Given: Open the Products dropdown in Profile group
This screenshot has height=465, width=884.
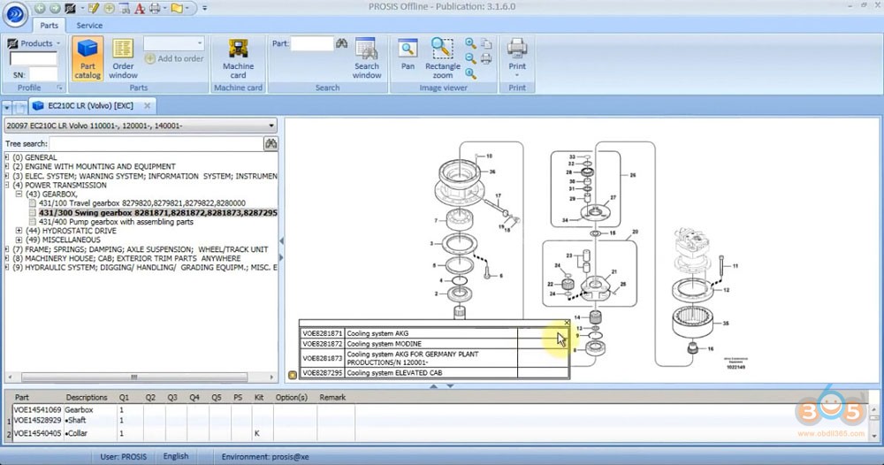Looking at the screenshot, I should [x=34, y=43].
